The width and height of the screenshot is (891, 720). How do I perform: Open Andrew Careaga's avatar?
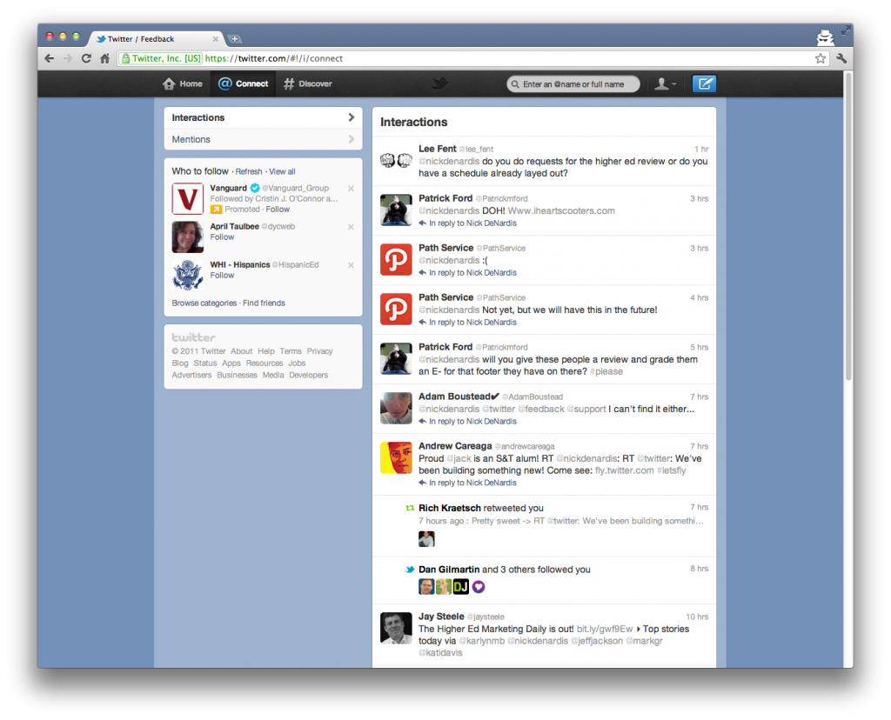[x=396, y=457]
